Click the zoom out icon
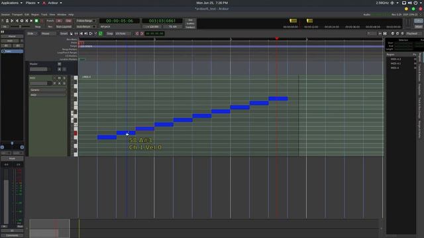This screenshot has height=238, width=424. coord(393,34)
